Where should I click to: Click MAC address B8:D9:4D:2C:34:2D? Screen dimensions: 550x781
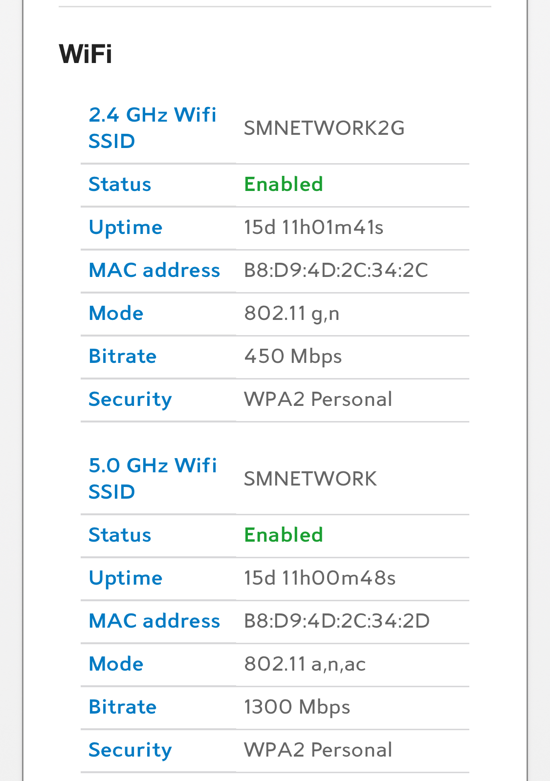click(x=337, y=621)
